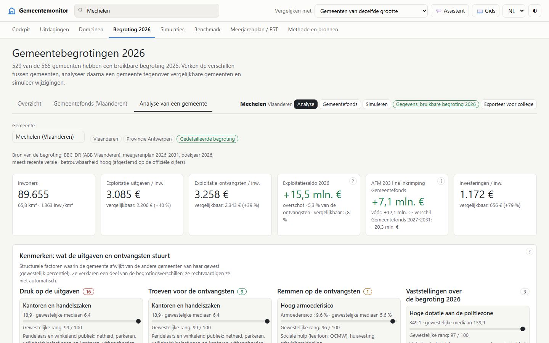
Task: Click the Gemeentemonitor house logo icon
Action: [x=12, y=11]
